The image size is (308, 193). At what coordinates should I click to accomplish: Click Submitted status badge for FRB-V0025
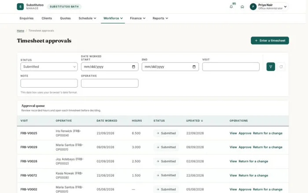[166, 133]
